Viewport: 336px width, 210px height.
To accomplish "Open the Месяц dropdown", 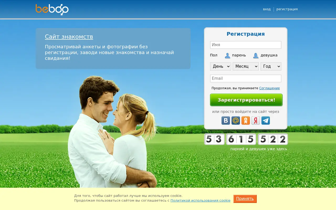I will point(246,66).
